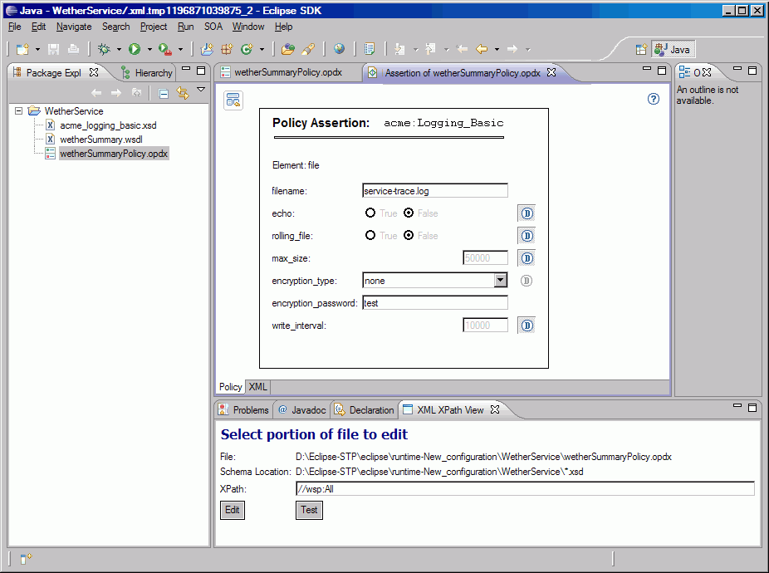Viewport: 769px width, 573px height.
Task: Click the Search flashlight toolbar icon
Action: click(x=308, y=49)
